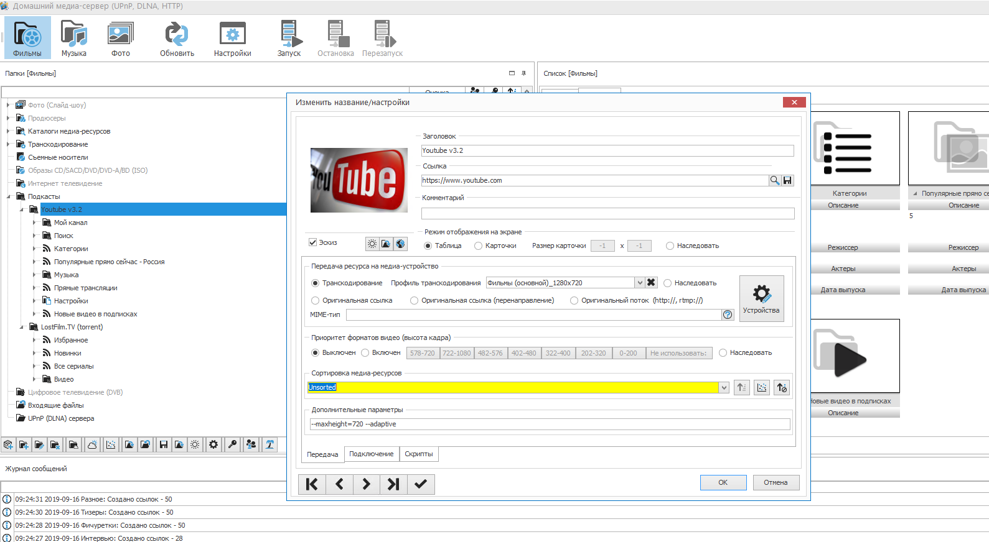
Task: Switch to the Скрипты tab
Action: pos(418,454)
